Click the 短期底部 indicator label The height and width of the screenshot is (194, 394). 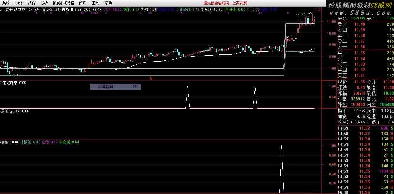(14, 83)
